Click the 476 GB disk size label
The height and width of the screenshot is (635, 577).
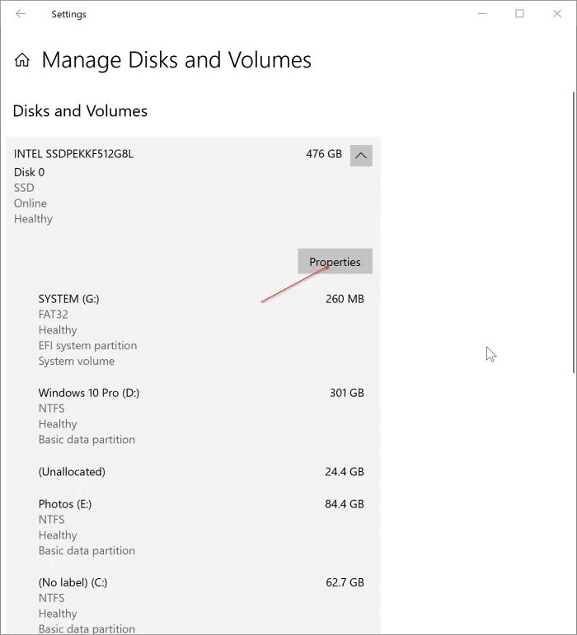click(x=324, y=154)
